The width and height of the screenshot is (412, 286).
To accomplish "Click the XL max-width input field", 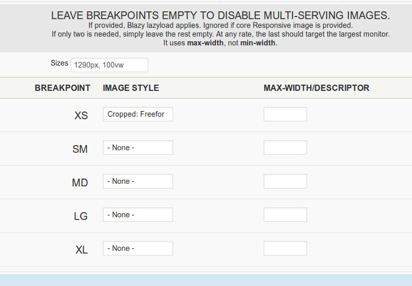I will tap(285, 248).
